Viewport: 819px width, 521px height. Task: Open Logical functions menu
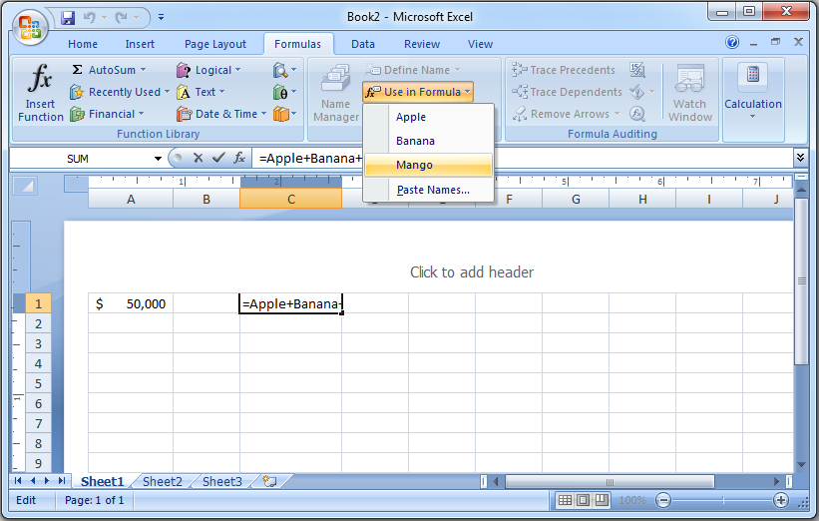pos(208,70)
